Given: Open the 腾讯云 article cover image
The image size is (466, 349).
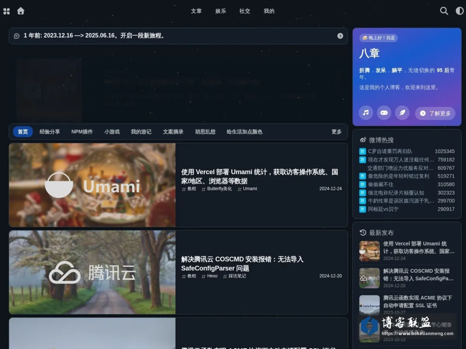Looking at the screenshot, I should pyautogui.click(x=92, y=272).
